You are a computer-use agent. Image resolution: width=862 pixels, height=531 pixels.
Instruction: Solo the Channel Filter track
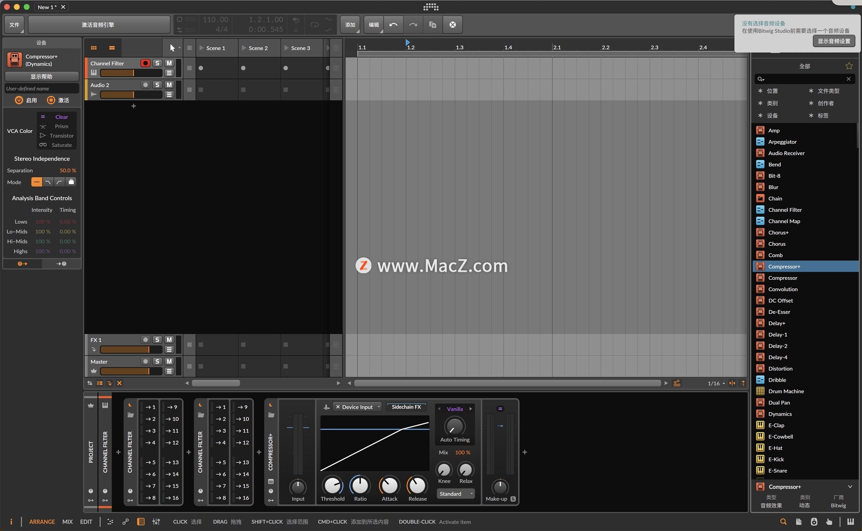pyautogui.click(x=157, y=63)
